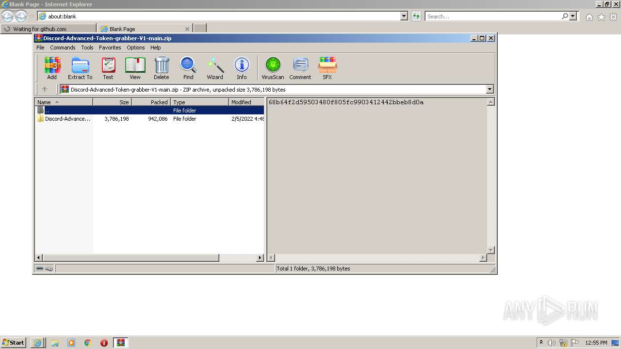Sort by the Size column header
621x349 pixels.
(112, 102)
